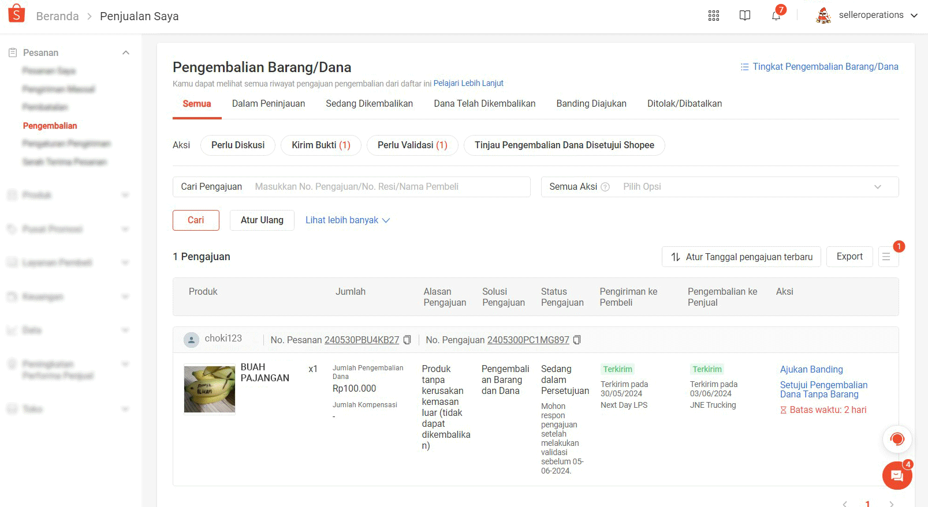Expand Lihat lebih banyak filters
This screenshot has width=928, height=507.
click(x=348, y=220)
